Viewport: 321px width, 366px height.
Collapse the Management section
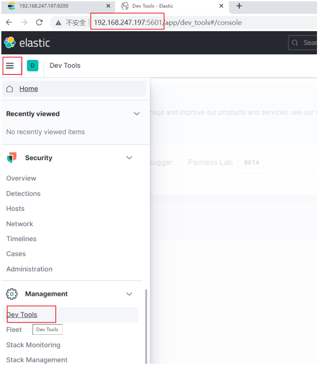[x=129, y=294]
